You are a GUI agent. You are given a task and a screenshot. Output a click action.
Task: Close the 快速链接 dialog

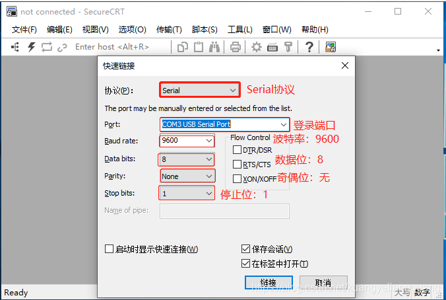click(345, 65)
